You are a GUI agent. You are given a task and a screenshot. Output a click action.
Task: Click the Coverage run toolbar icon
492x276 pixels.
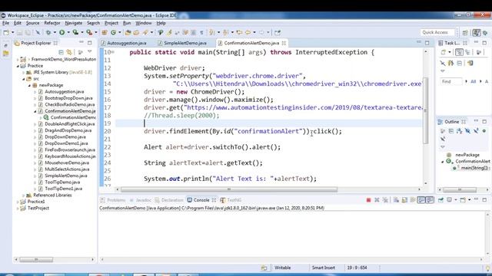75,32
